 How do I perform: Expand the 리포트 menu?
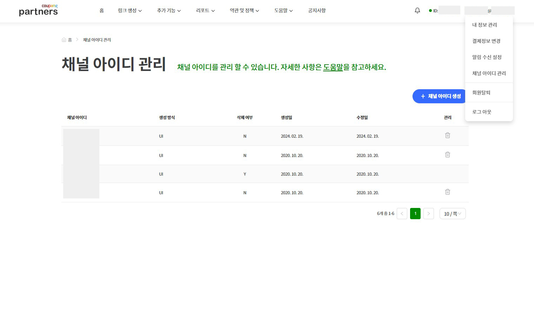(205, 11)
